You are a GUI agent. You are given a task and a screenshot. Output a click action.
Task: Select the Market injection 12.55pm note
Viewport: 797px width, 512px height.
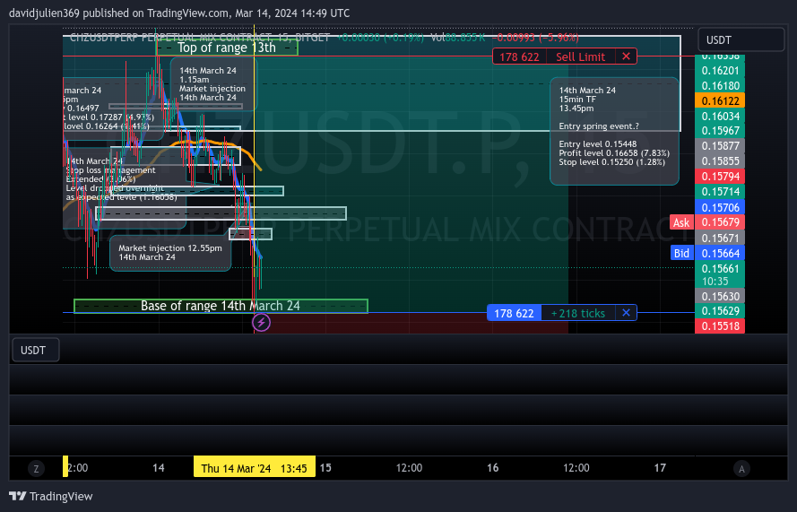pyautogui.click(x=170, y=253)
